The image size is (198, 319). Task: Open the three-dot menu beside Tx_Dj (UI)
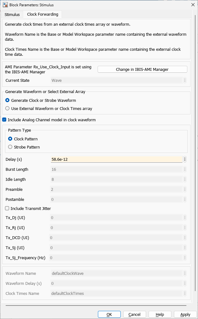click(185, 217)
